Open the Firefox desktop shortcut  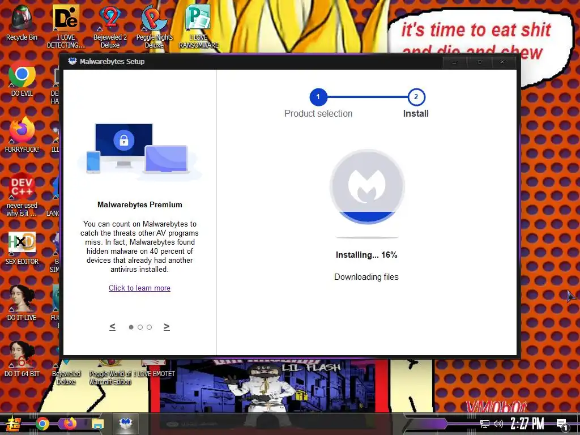[x=22, y=135]
